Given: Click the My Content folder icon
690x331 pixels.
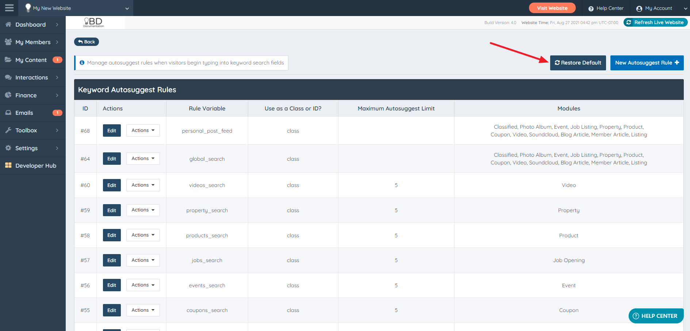Looking at the screenshot, I should (8, 59).
